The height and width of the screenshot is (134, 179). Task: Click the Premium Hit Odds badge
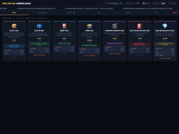[x=89, y=45]
